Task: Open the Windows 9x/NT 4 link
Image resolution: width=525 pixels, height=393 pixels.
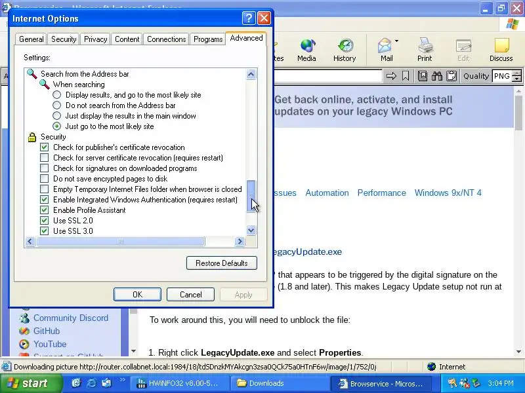Action: (448, 193)
